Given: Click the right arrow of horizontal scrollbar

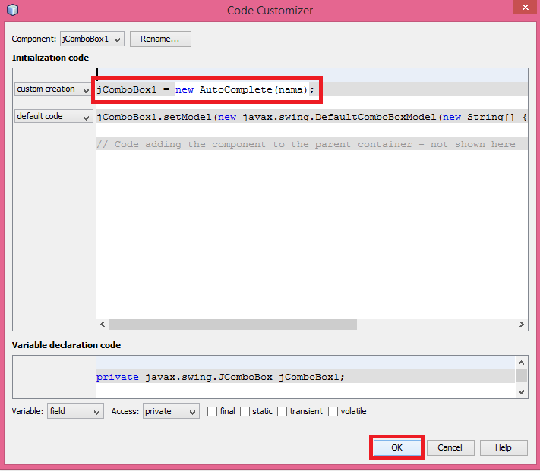Looking at the screenshot, I should click(522, 324).
